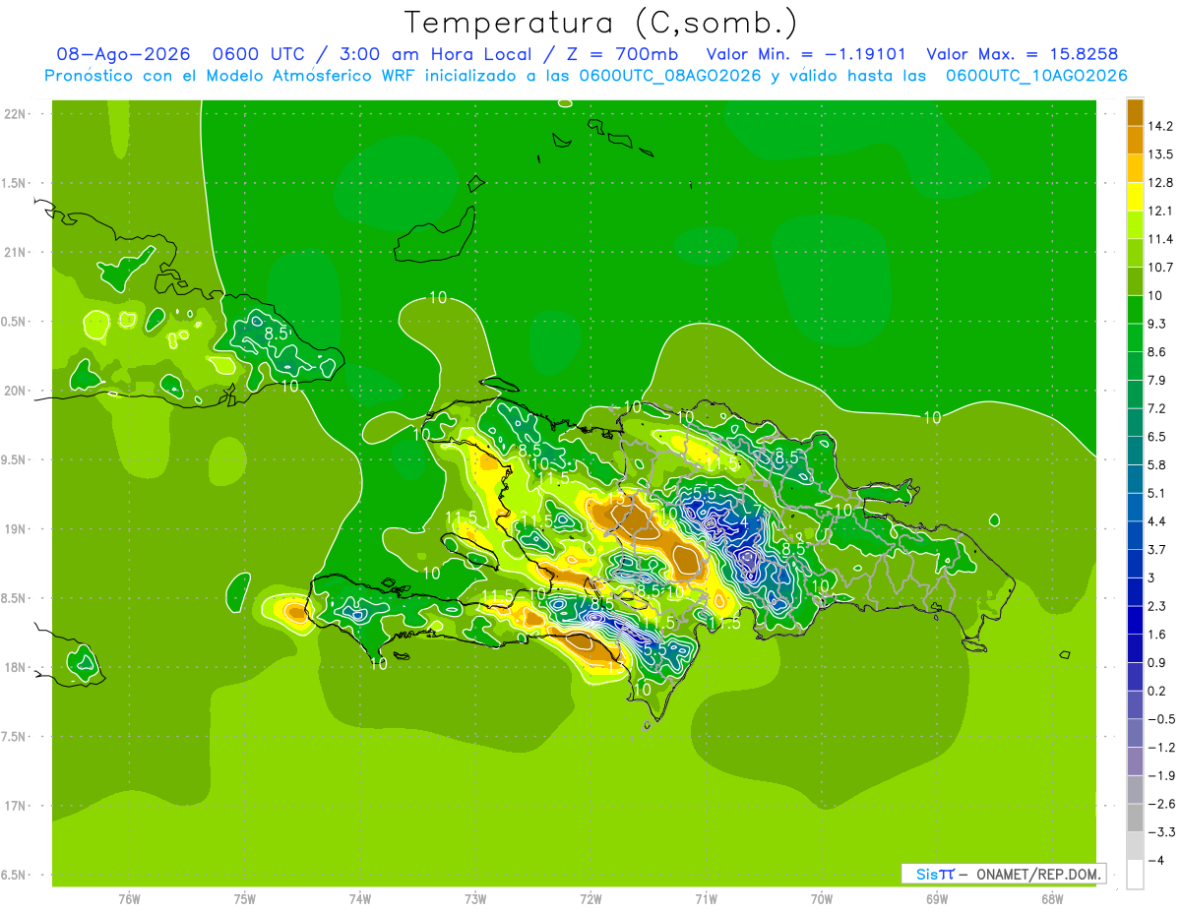Click the '17N' latitude axis label

coord(15,806)
